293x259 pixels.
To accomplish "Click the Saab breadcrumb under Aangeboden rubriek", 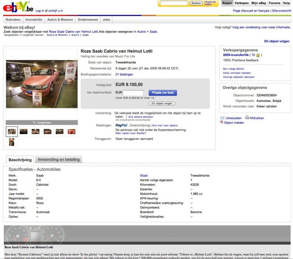I will coord(86,35).
